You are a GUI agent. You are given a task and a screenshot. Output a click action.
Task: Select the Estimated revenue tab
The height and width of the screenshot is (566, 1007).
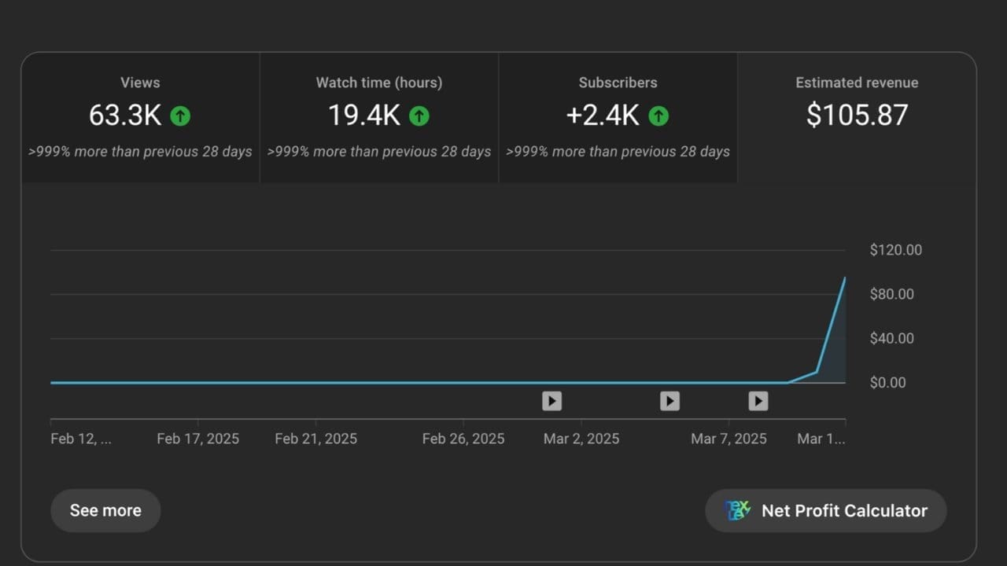[x=857, y=118]
